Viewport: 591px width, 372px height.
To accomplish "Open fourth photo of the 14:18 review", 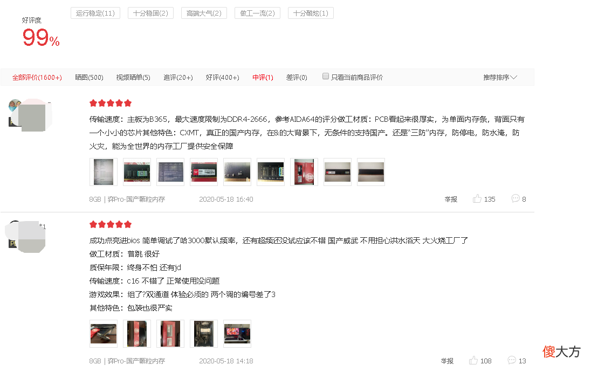I will click(x=203, y=334).
